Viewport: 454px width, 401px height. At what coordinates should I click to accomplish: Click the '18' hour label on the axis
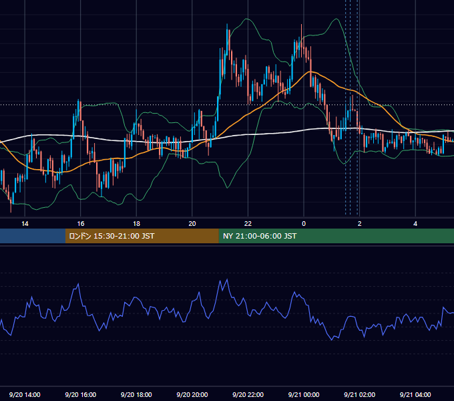[136, 224]
